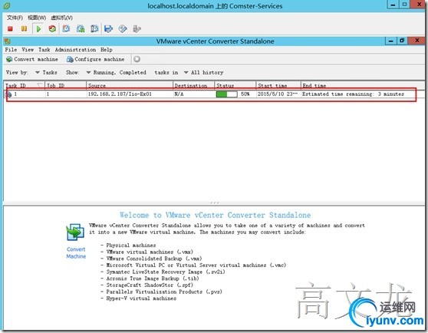This screenshot has height=333, width=428.
Task: Minimize the Converter Standalone inner window
Action: tap(391, 41)
